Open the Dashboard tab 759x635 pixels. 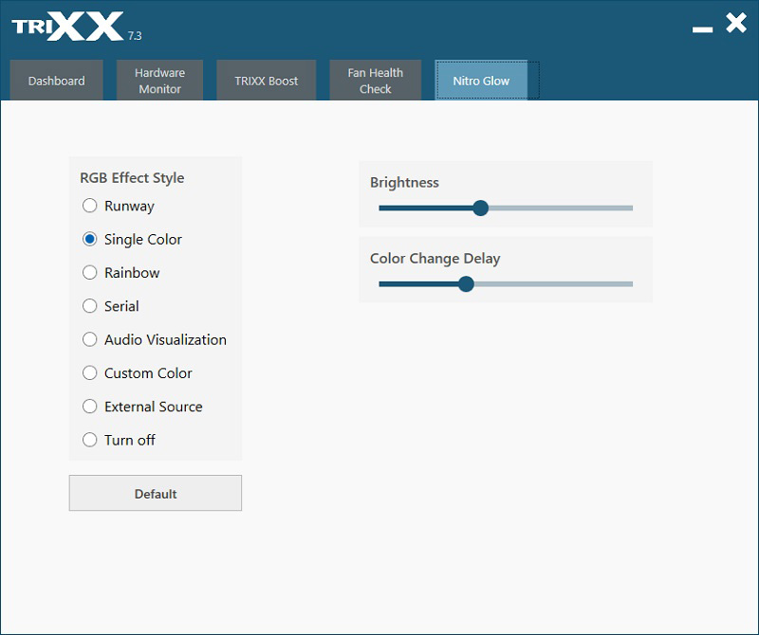tap(56, 81)
